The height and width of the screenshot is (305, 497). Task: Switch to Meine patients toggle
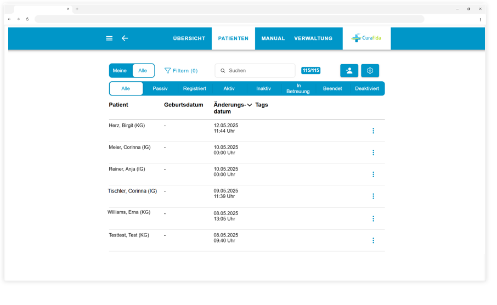(x=120, y=71)
